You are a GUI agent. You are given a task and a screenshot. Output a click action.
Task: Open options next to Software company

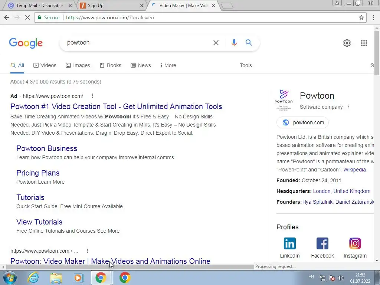(x=349, y=107)
